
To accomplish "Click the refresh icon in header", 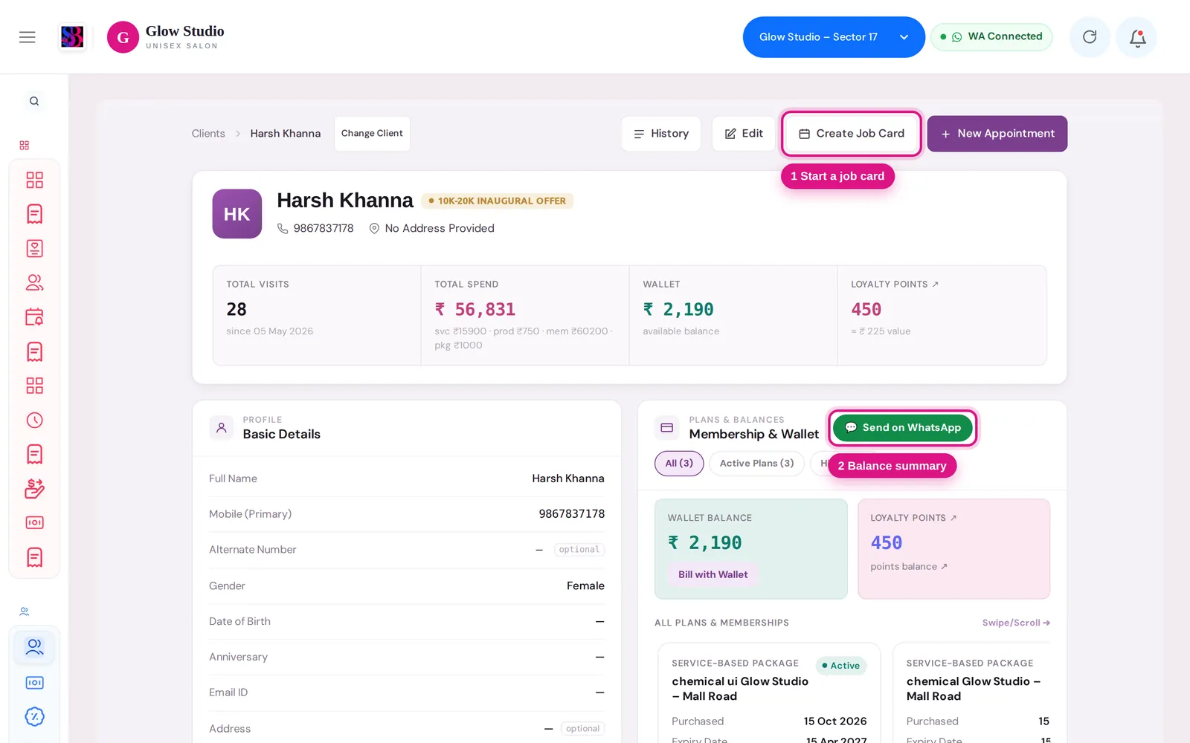I will (1090, 37).
